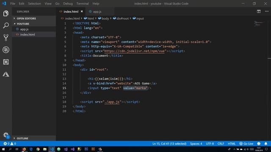Open the notifications bell

(x=266, y=144)
